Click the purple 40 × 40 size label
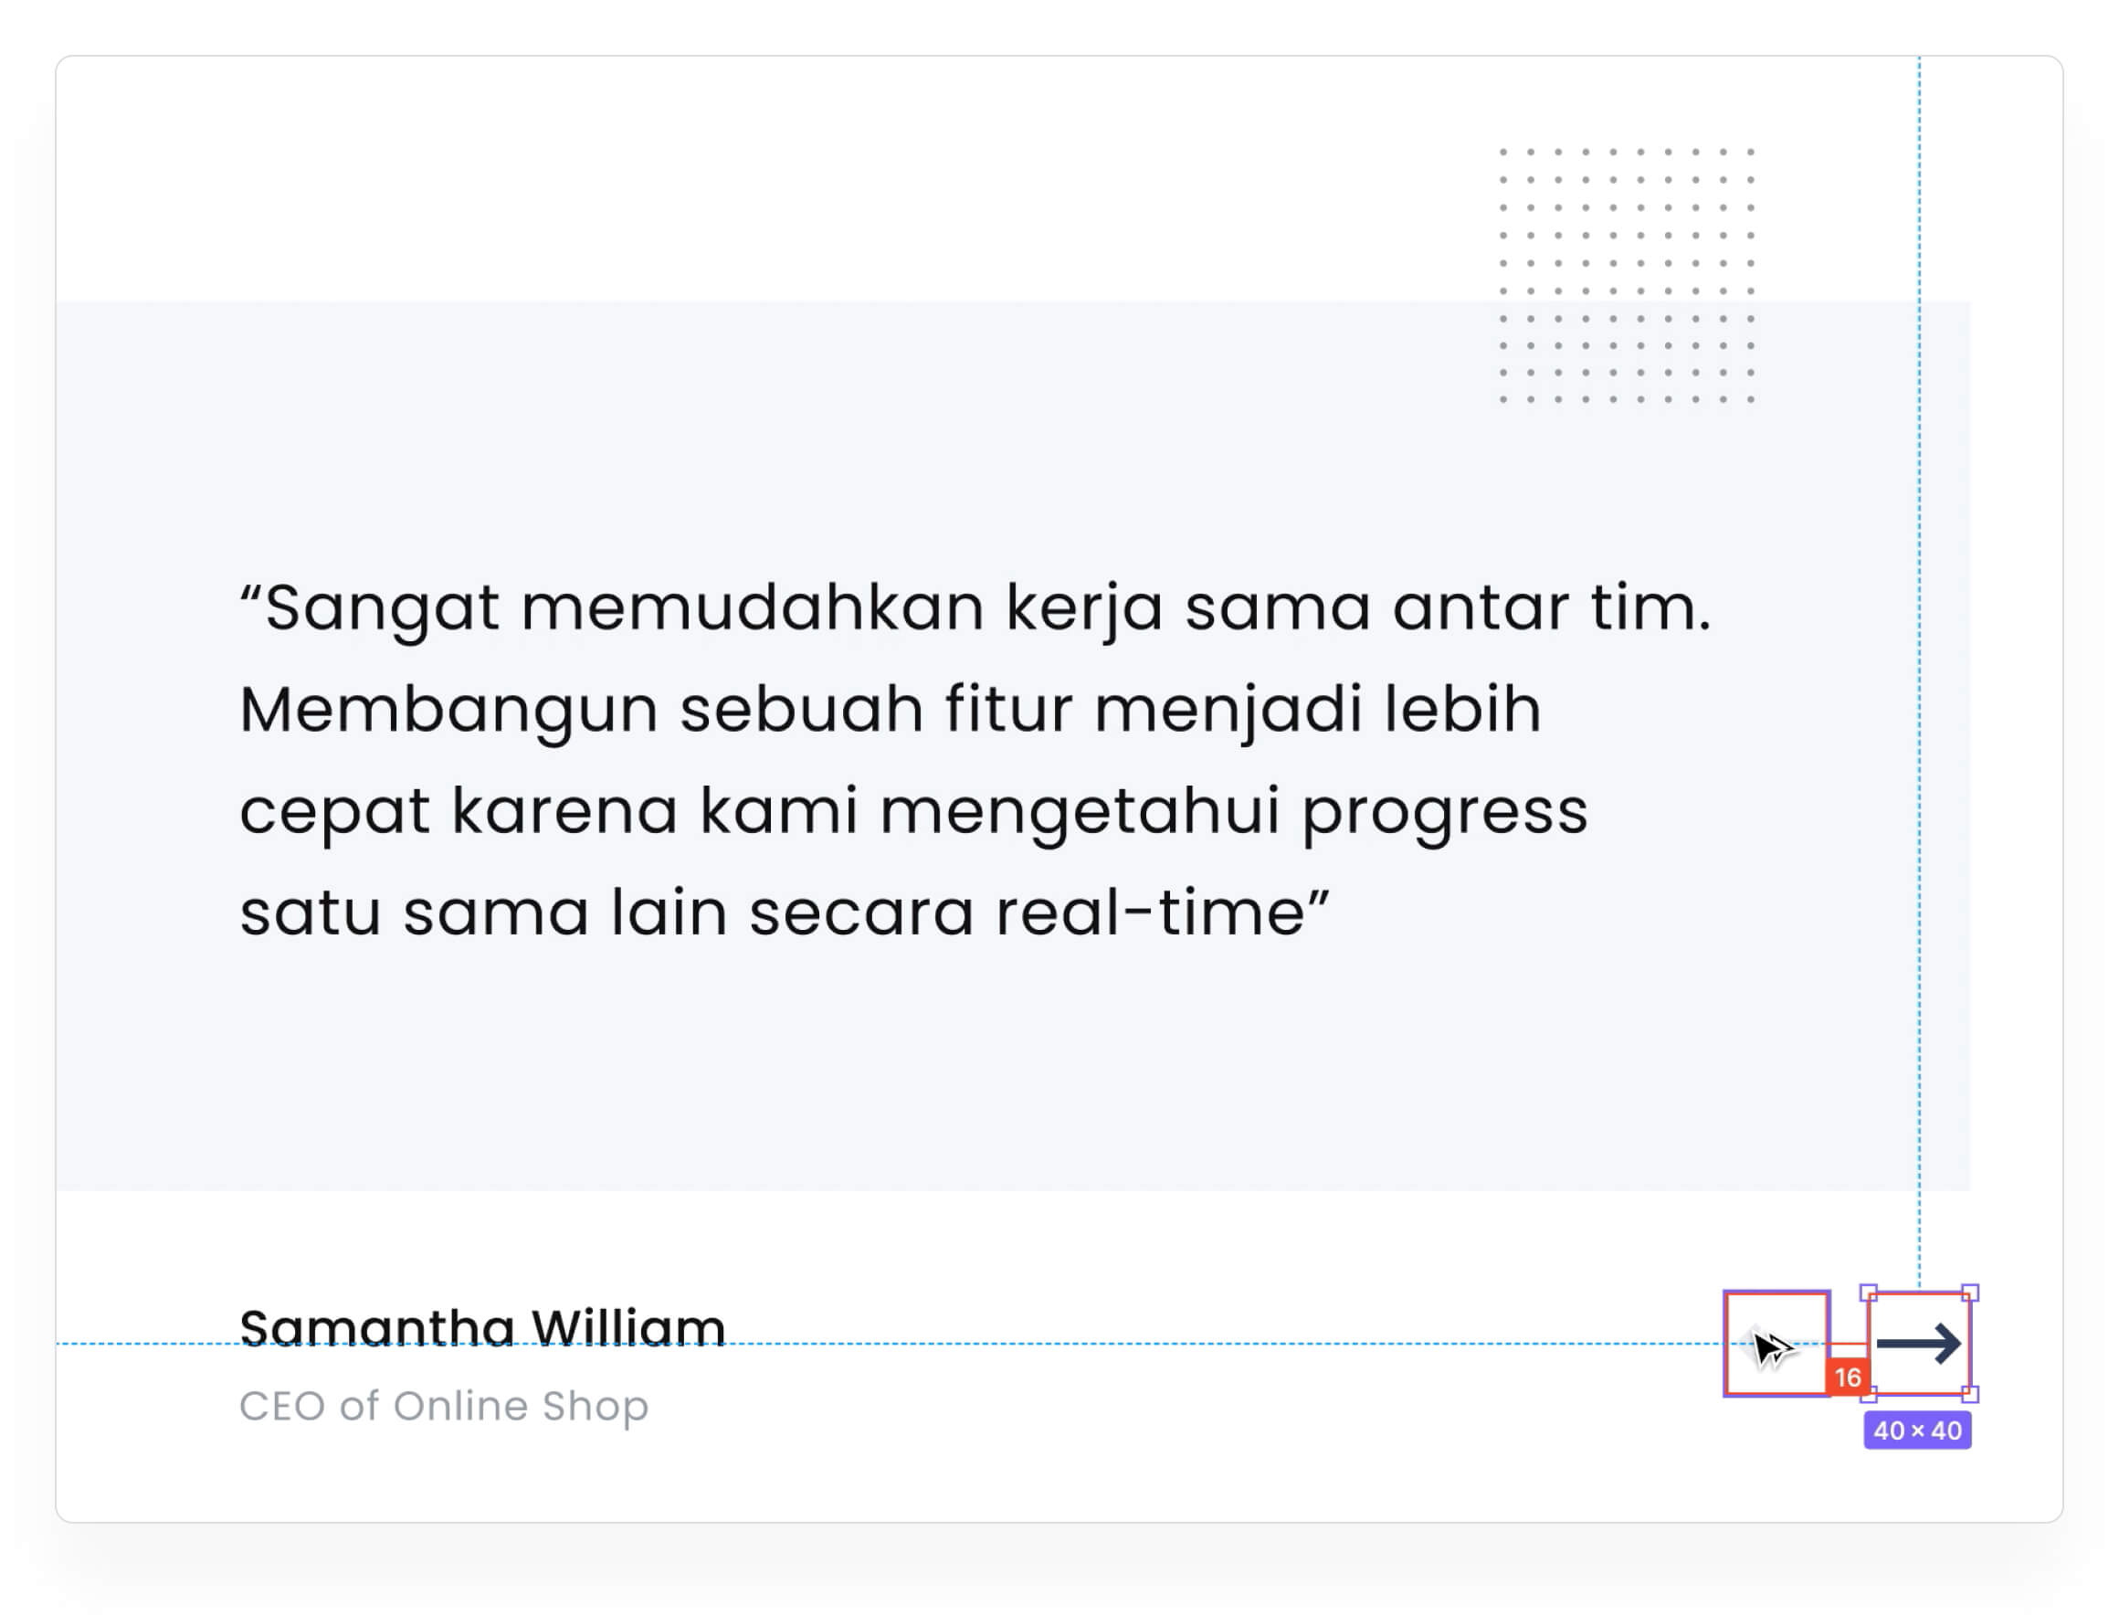The width and height of the screenshot is (2119, 1615). point(1917,1430)
